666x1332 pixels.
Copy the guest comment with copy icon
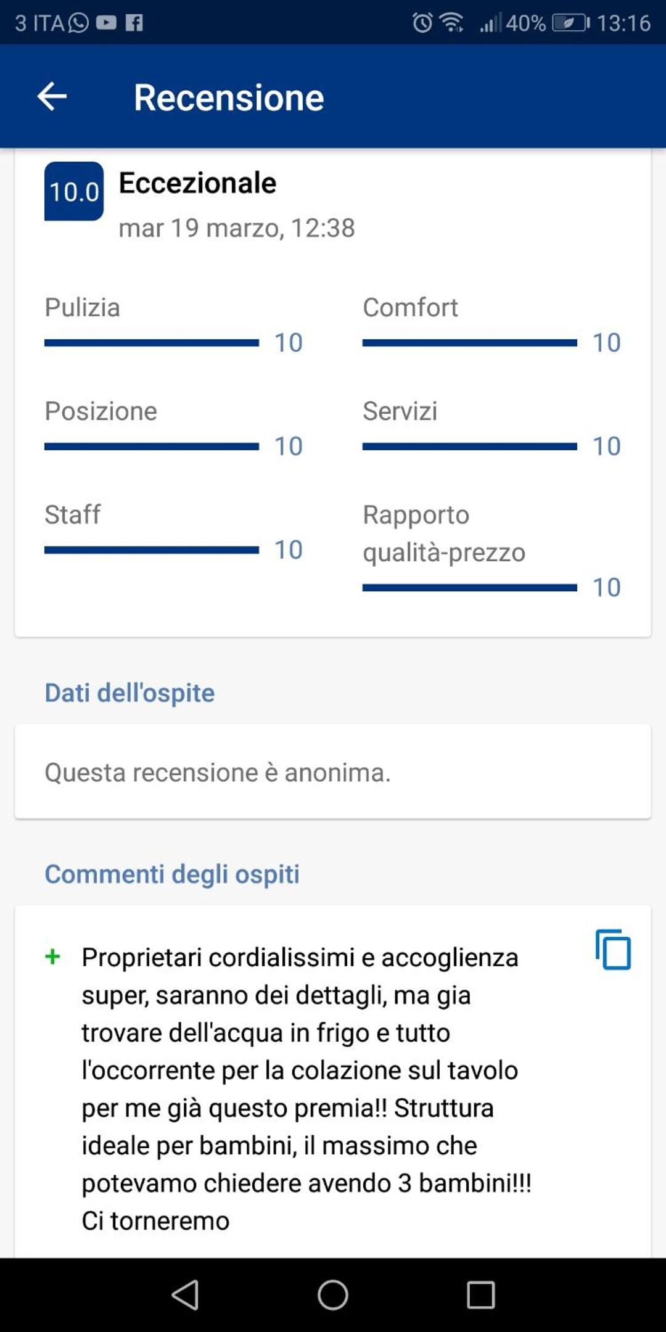click(613, 950)
